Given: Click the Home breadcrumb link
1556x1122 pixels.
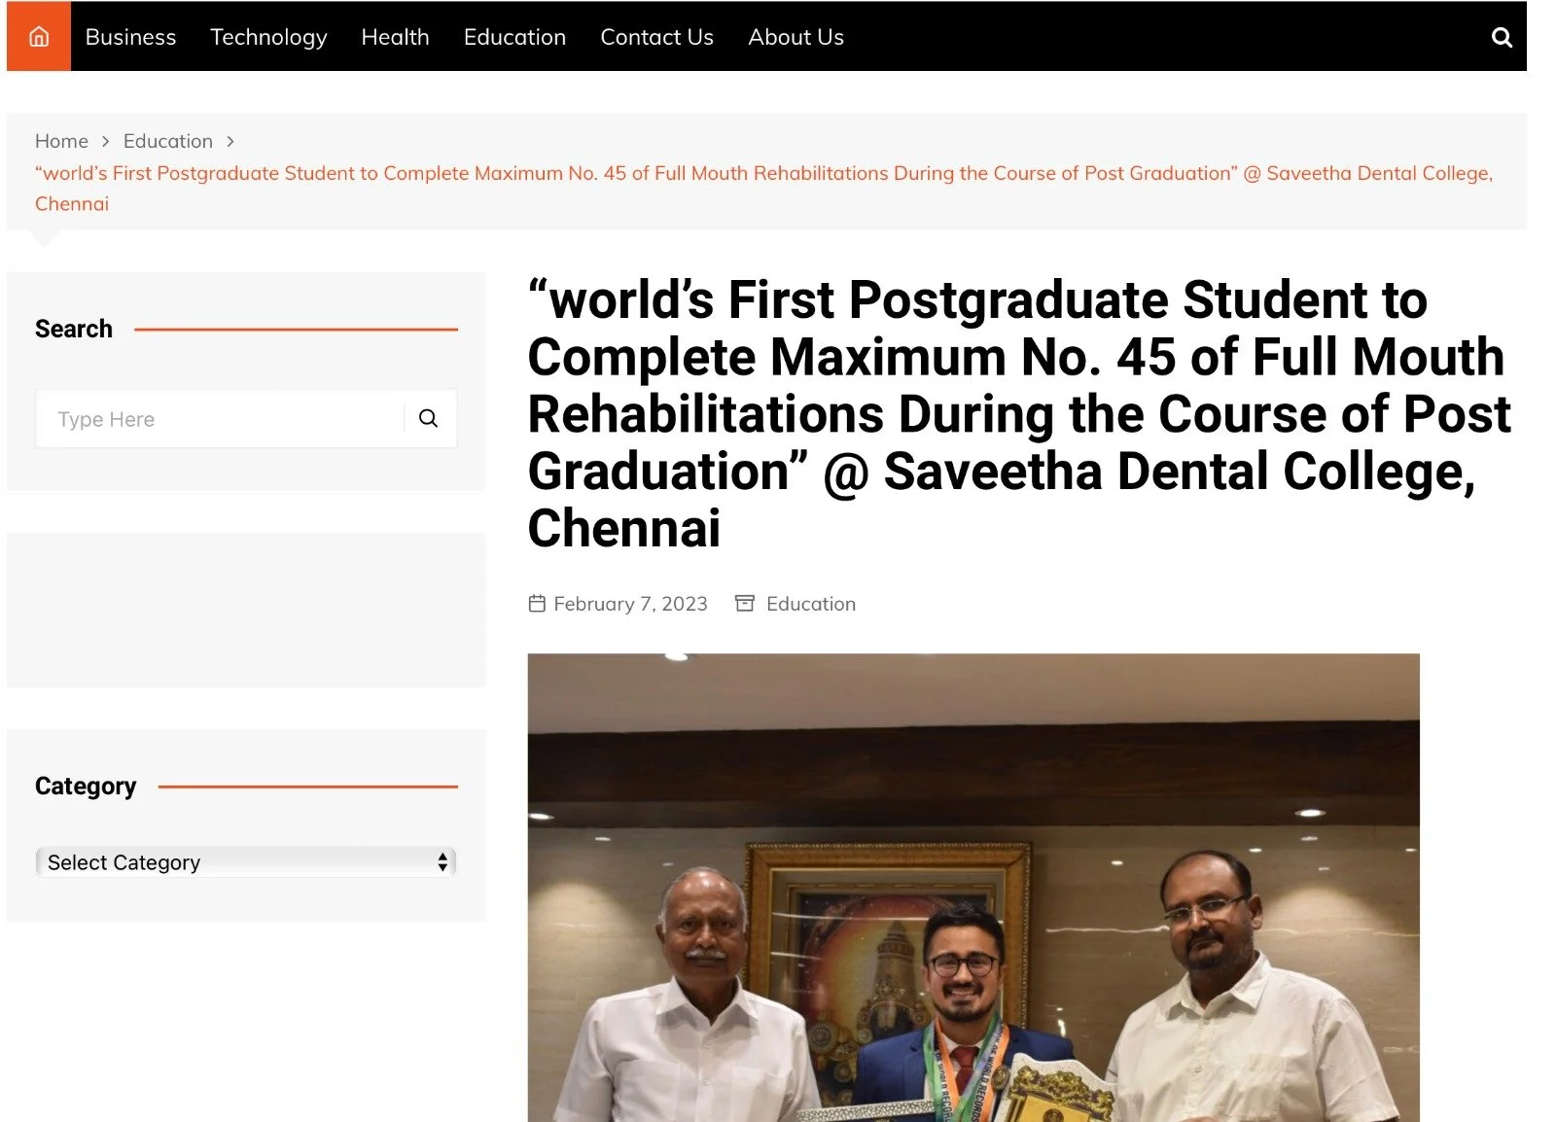Looking at the screenshot, I should coord(61,141).
